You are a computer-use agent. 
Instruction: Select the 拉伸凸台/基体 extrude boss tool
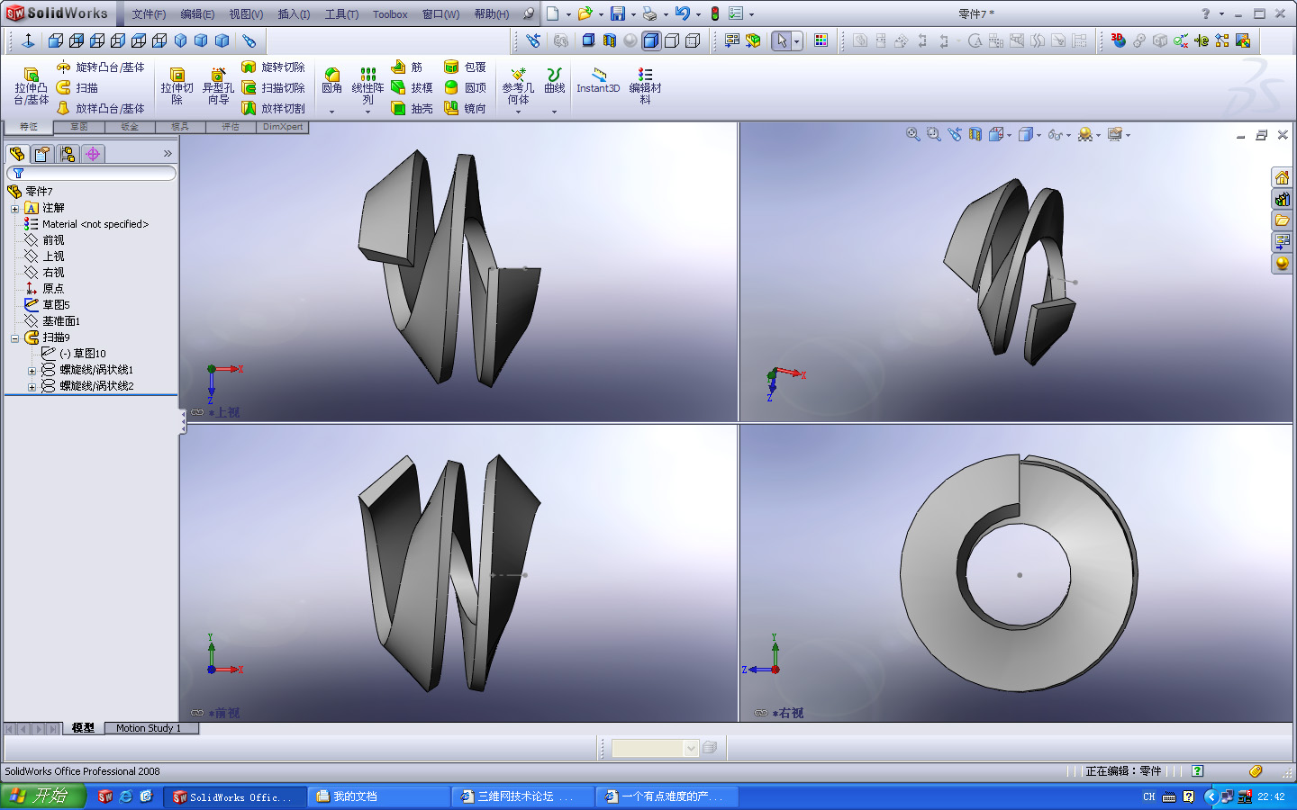click(x=32, y=86)
